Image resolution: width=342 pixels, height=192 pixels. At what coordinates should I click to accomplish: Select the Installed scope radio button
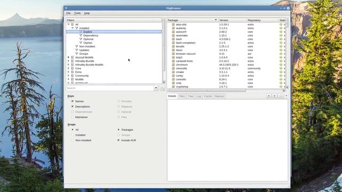pos(73,135)
